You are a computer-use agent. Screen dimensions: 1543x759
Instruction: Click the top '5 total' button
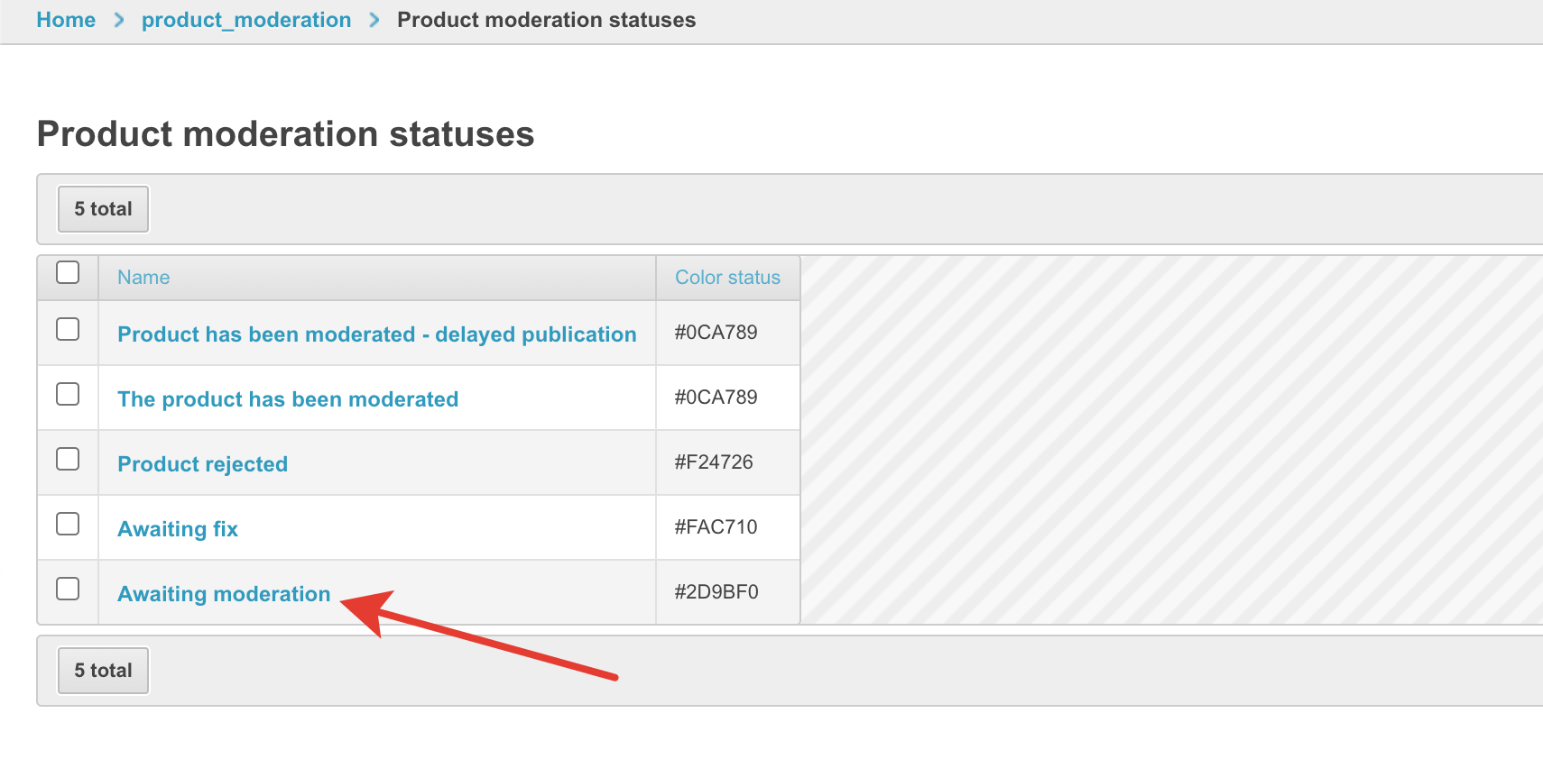coord(103,209)
